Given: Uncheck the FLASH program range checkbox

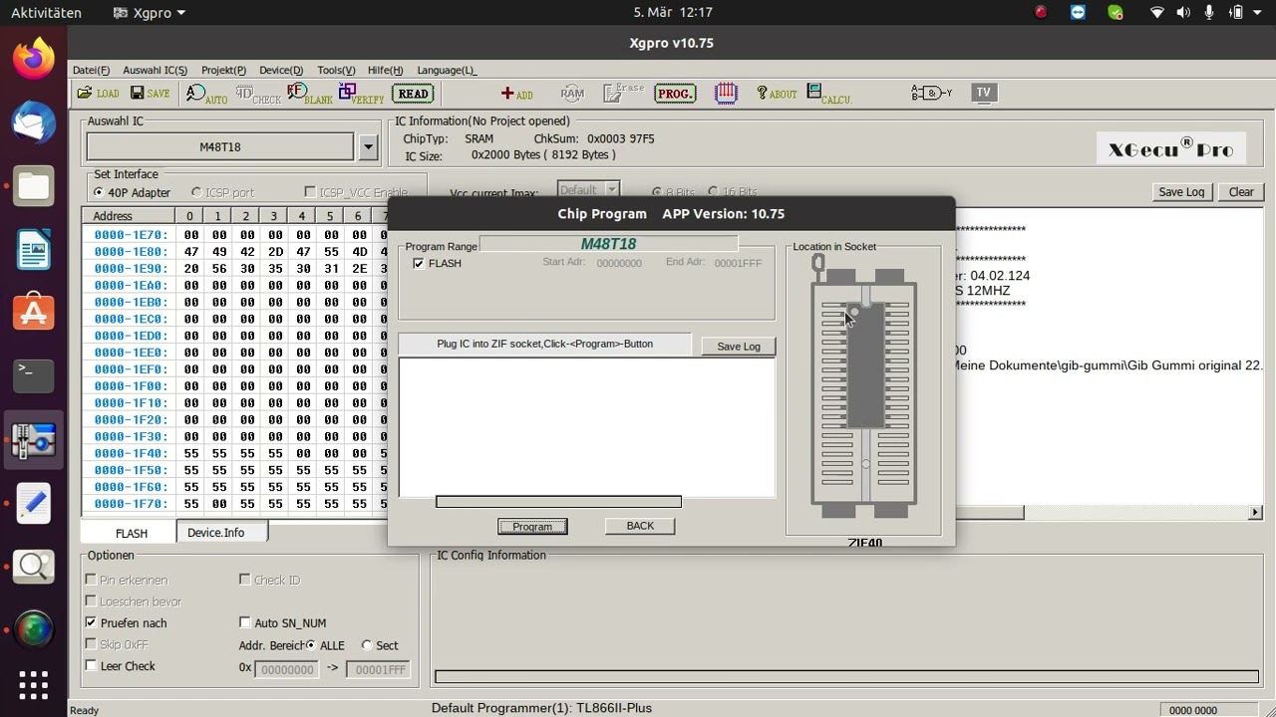Looking at the screenshot, I should (419, 263).
